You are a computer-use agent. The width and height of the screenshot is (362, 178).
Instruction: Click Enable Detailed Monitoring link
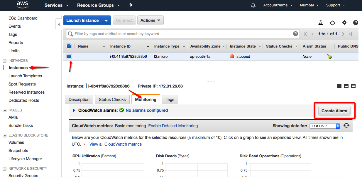(173, 126)
